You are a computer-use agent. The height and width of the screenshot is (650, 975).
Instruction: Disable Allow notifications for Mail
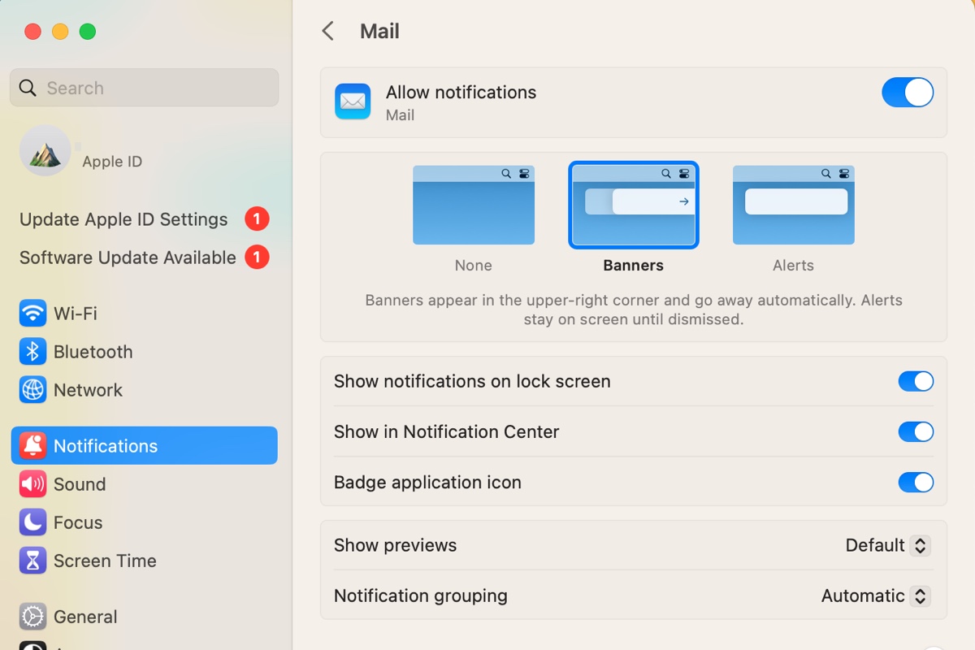[908, 92]
